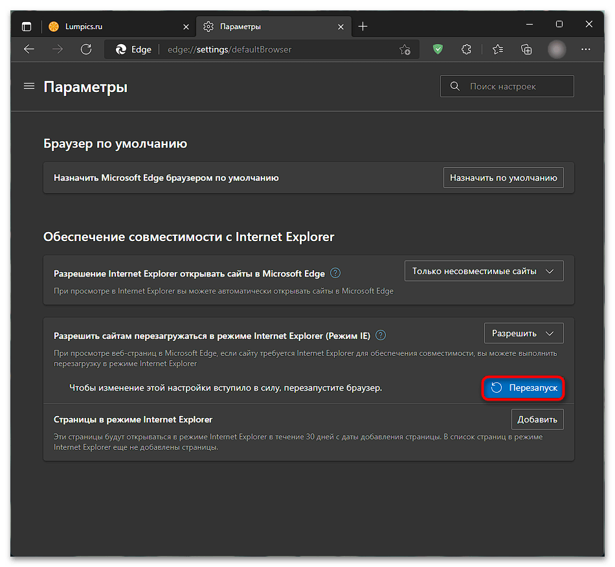The height and width of the screenshot is (567, 615).
Task: Click the Добавить button for IE pages
Action: [537, 419]
